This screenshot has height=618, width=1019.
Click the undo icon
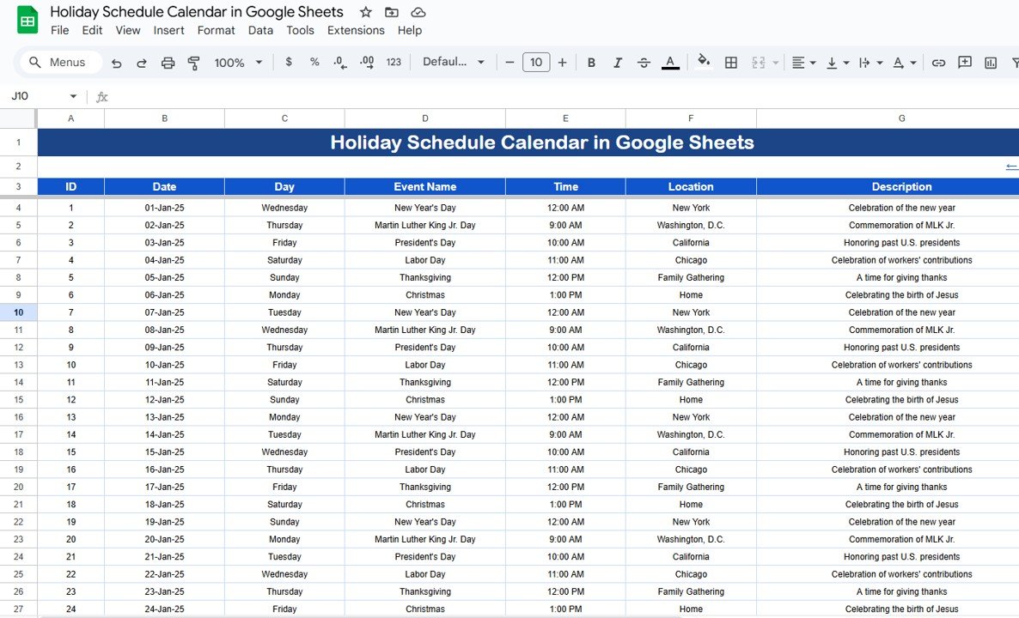tap(116, 63)
